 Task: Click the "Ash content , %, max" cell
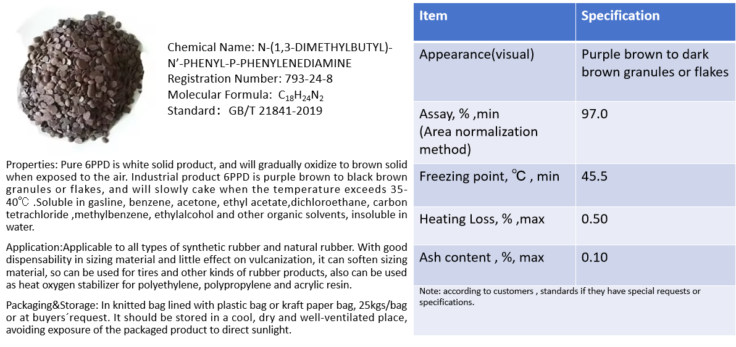click(x=482, y=258)
